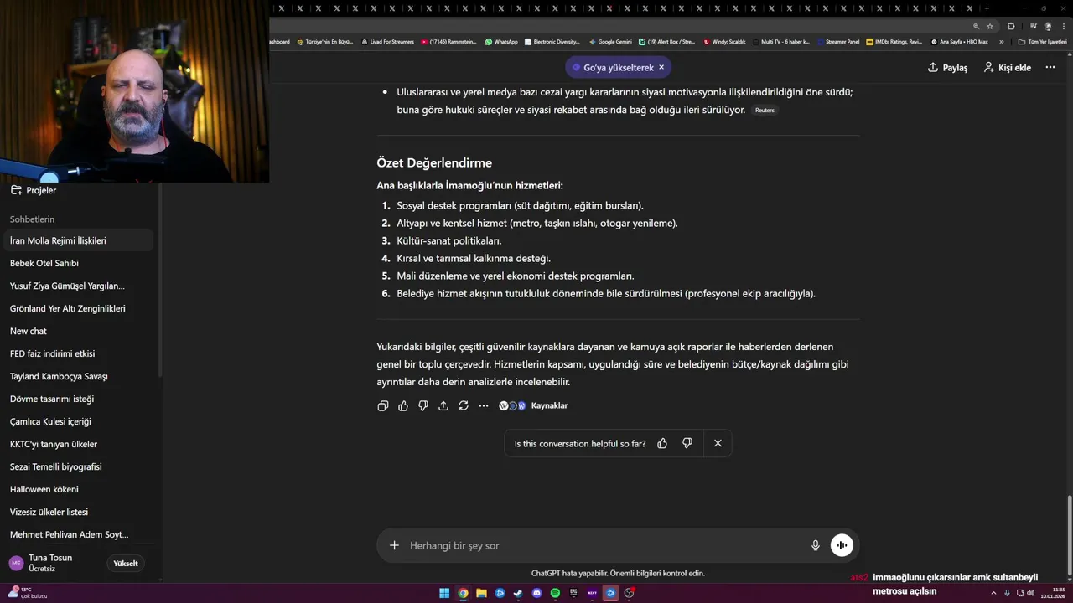Give the response a thumbs down
Image resolution: width=1073 pixels, height=603 pixels.
(423, 405)
